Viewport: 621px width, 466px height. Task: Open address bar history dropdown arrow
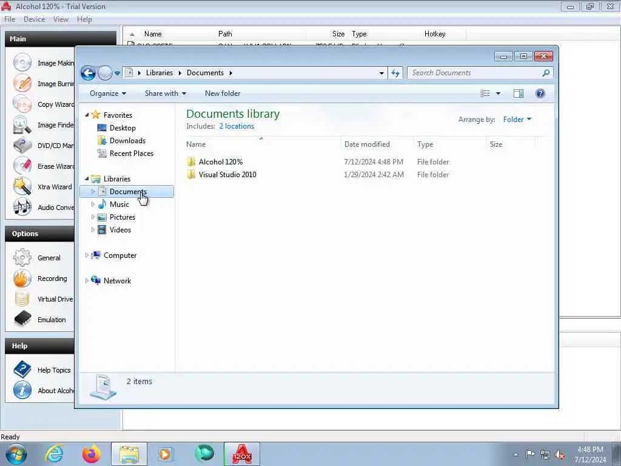[381, 73]
